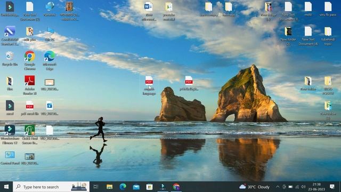Open Microsoft Edge from the taskbar
Screen dimensions: 341x192
coord(123,187)
